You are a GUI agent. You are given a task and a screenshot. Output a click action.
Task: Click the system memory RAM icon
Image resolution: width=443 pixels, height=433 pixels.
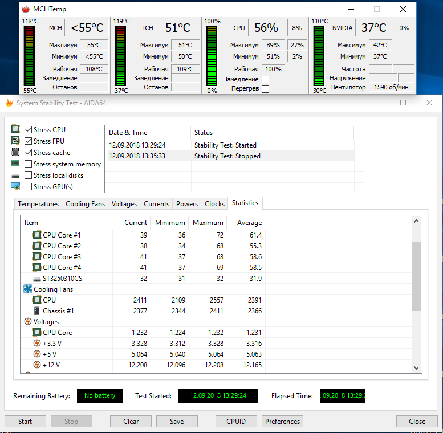tap(15, 163)
